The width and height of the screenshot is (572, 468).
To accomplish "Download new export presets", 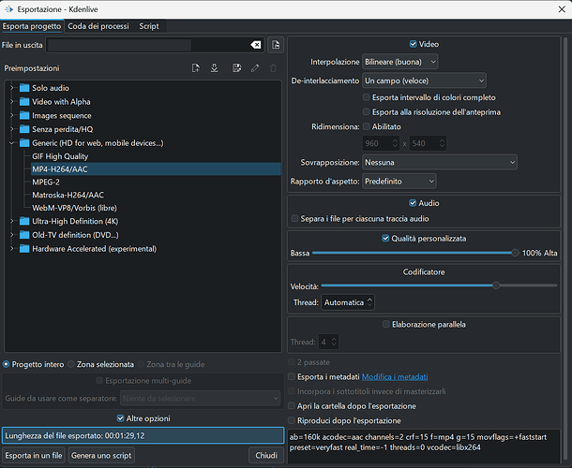I will pos(215,68).
